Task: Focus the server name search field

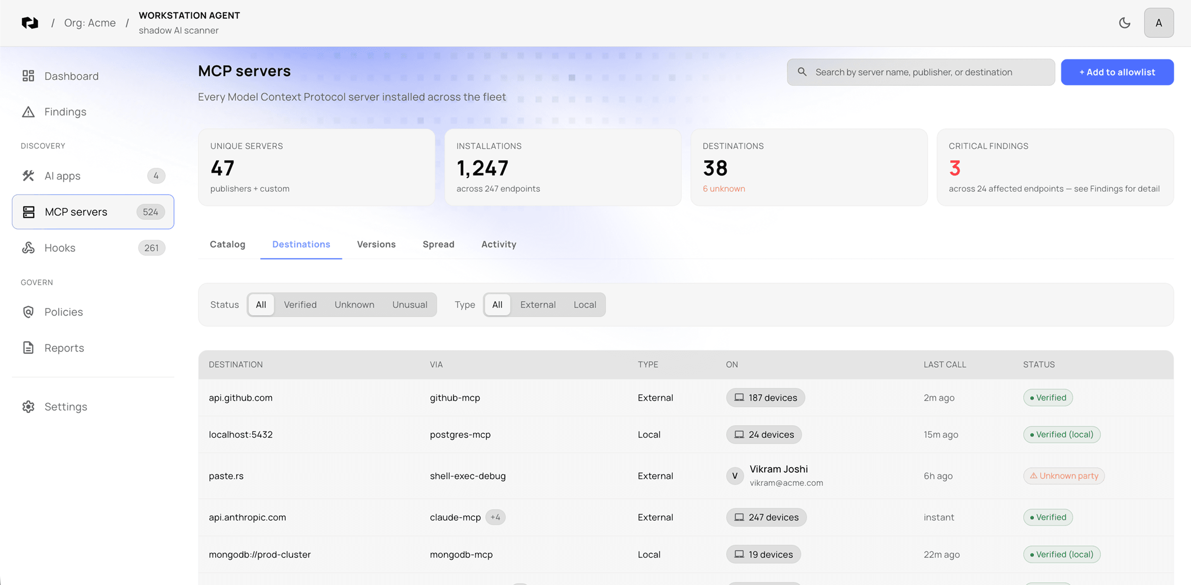Action: pos(920,72)
